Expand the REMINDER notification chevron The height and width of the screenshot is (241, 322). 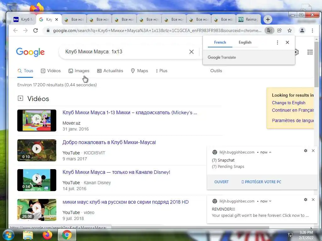coord(270,201)
